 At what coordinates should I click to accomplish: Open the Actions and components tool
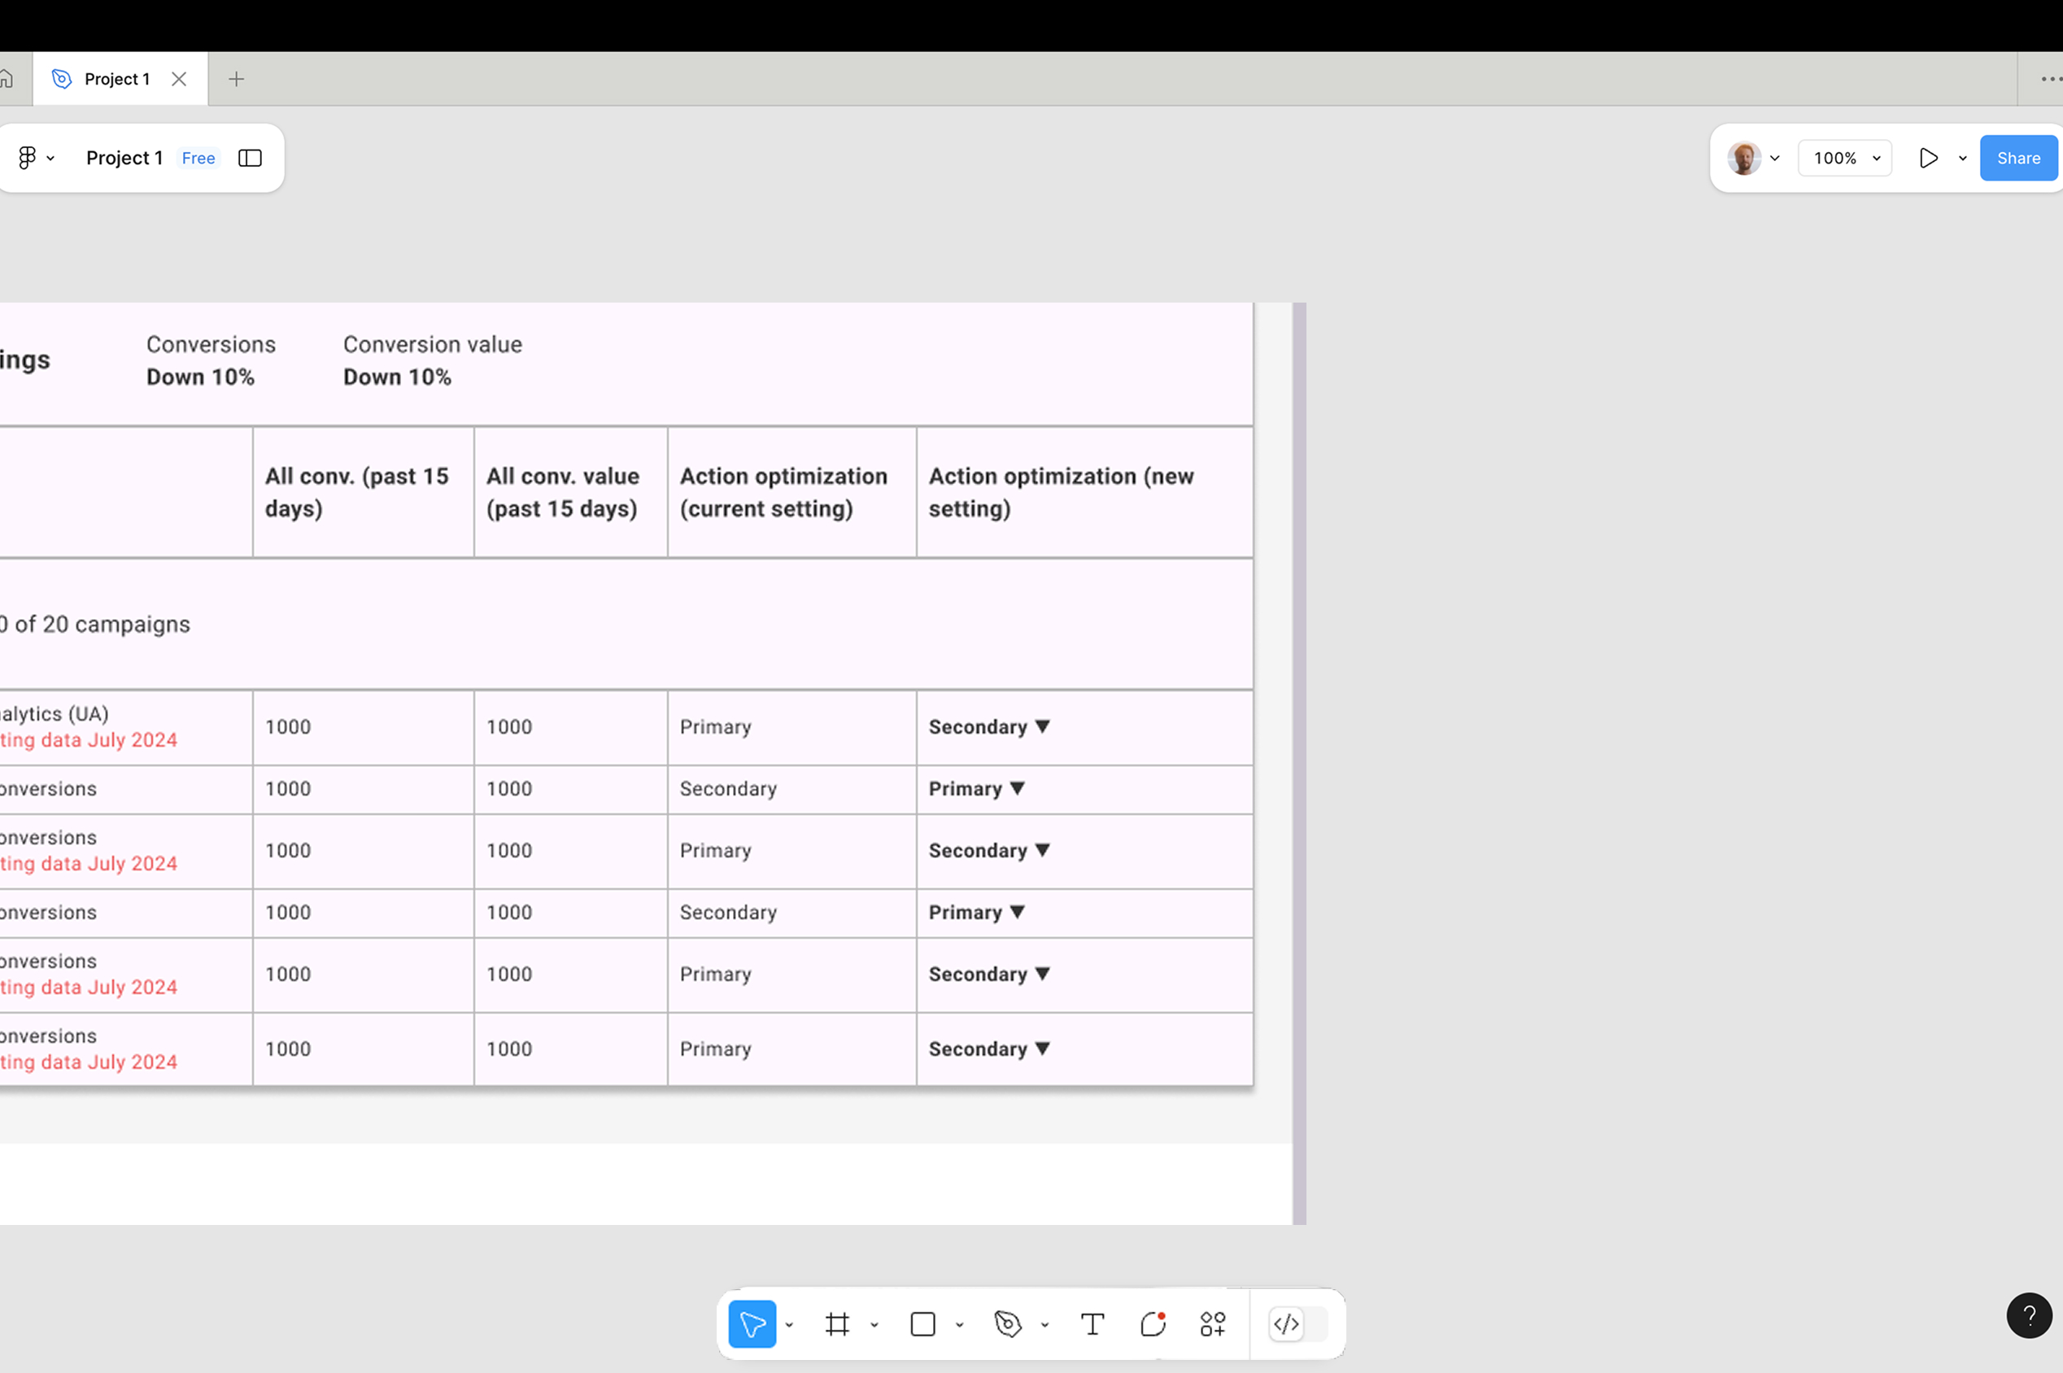click(x=1213, y=1324)
